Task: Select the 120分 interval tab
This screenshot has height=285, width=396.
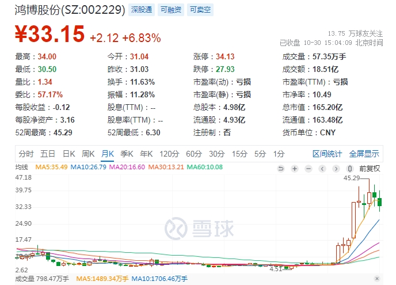Action: pos(169,154)
